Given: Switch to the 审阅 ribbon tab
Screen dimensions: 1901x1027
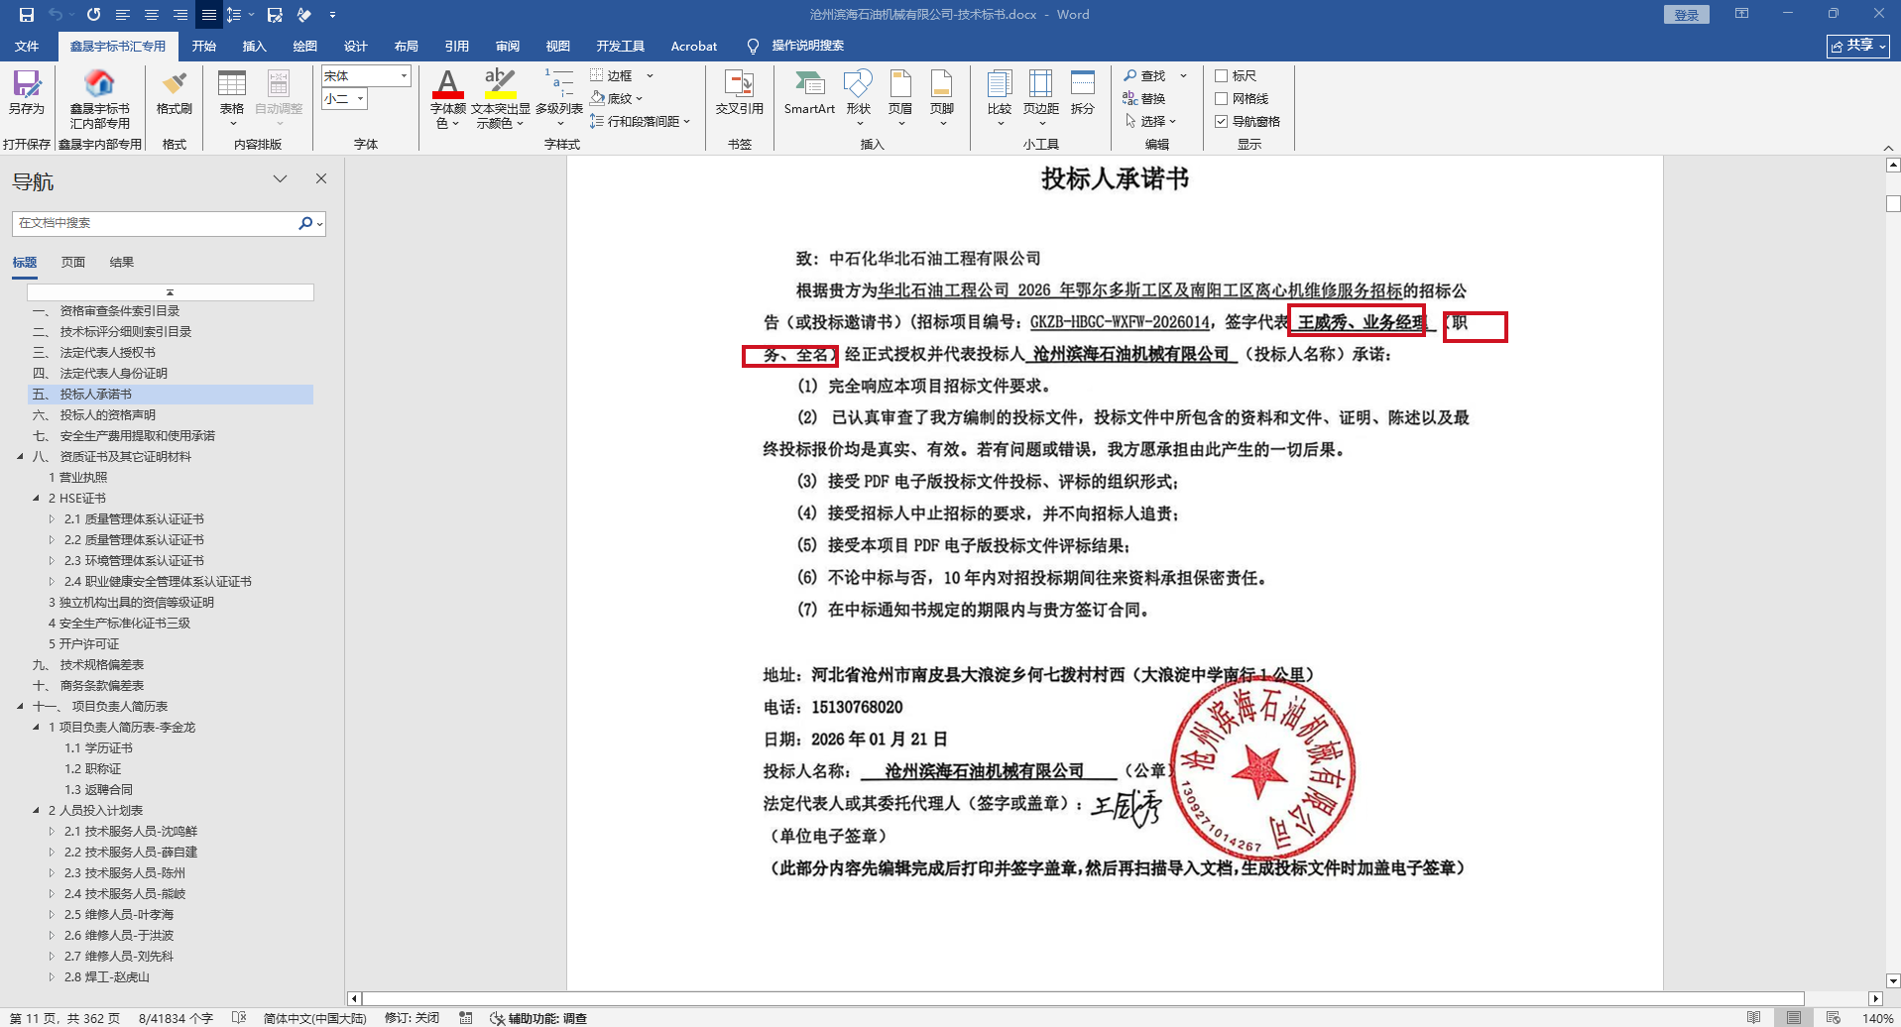Looking at the screenshot, I should pyautogui.click(x=508, y=46).
